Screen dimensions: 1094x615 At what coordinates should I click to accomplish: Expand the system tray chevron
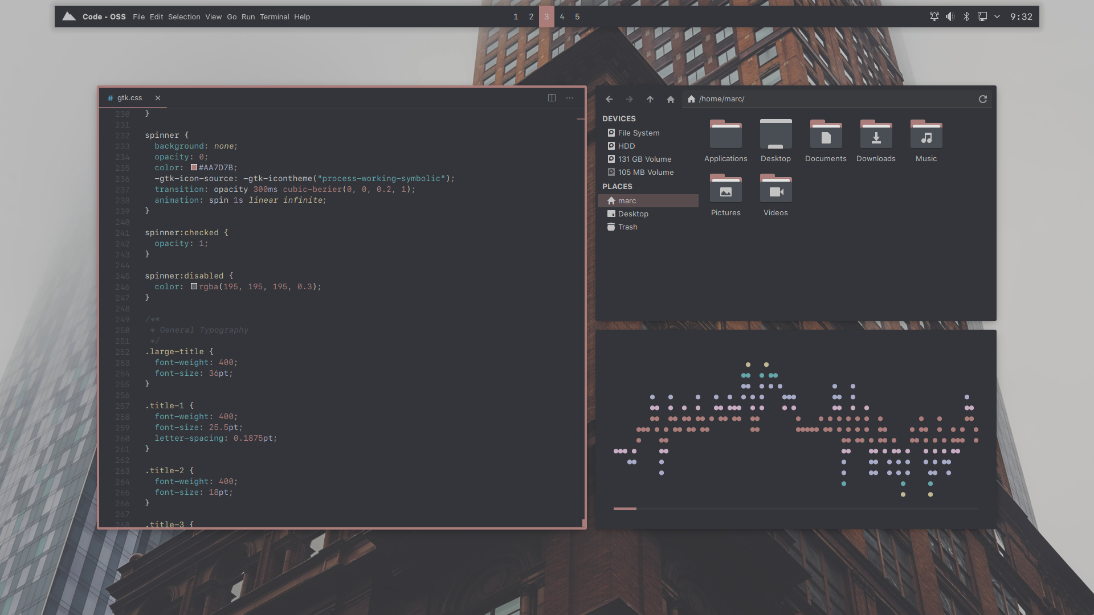point(997,17)
